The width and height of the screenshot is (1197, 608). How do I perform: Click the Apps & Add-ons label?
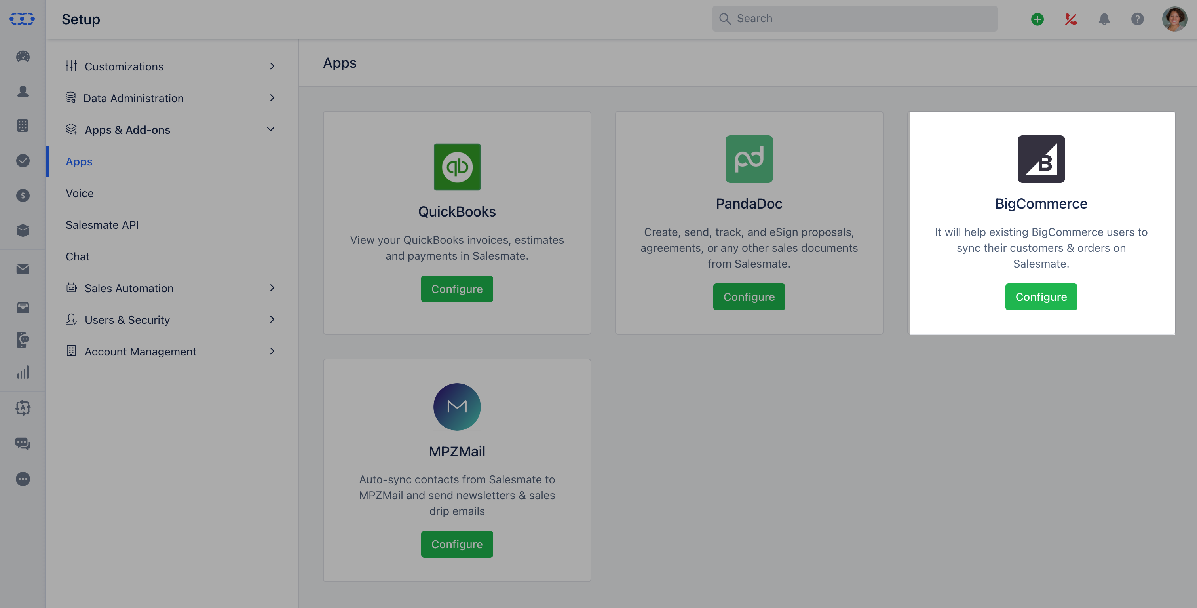coord(127,130)
